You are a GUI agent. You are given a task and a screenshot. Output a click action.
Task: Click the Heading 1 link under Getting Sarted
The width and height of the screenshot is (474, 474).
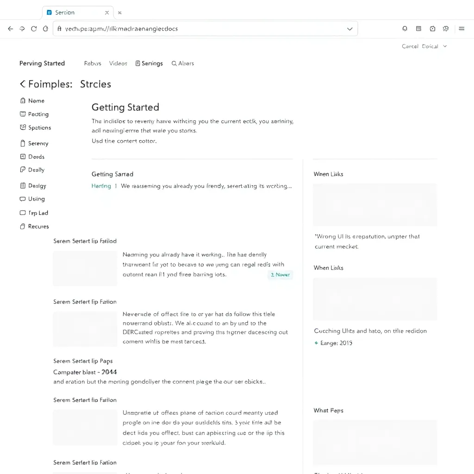101,186
